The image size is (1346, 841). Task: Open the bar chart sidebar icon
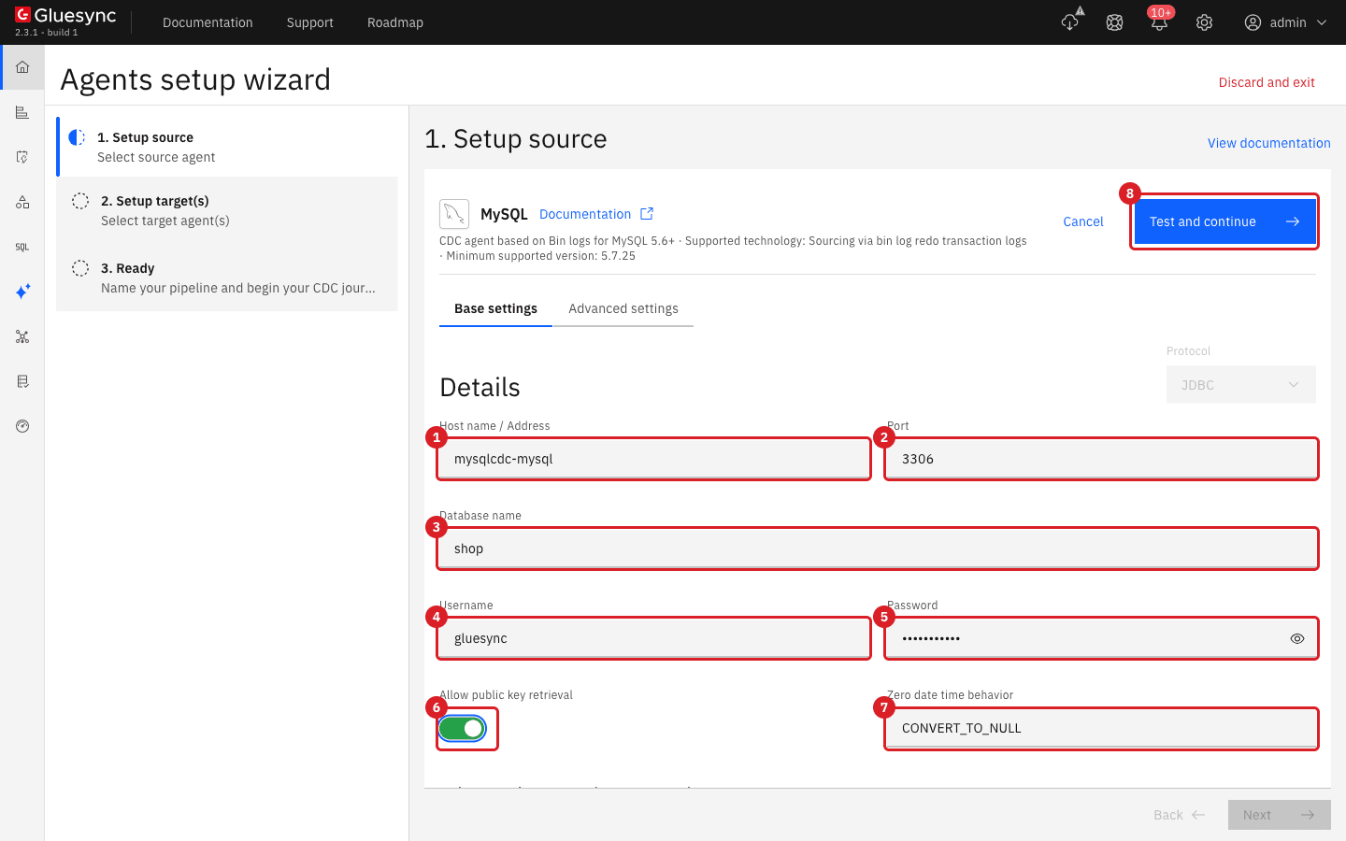[x=22, y=112]
